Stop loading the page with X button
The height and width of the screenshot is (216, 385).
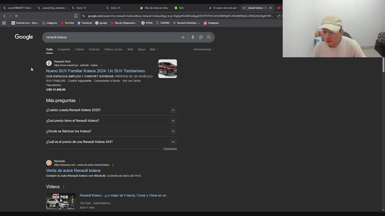pyautogui.click(x=17, y=16)
